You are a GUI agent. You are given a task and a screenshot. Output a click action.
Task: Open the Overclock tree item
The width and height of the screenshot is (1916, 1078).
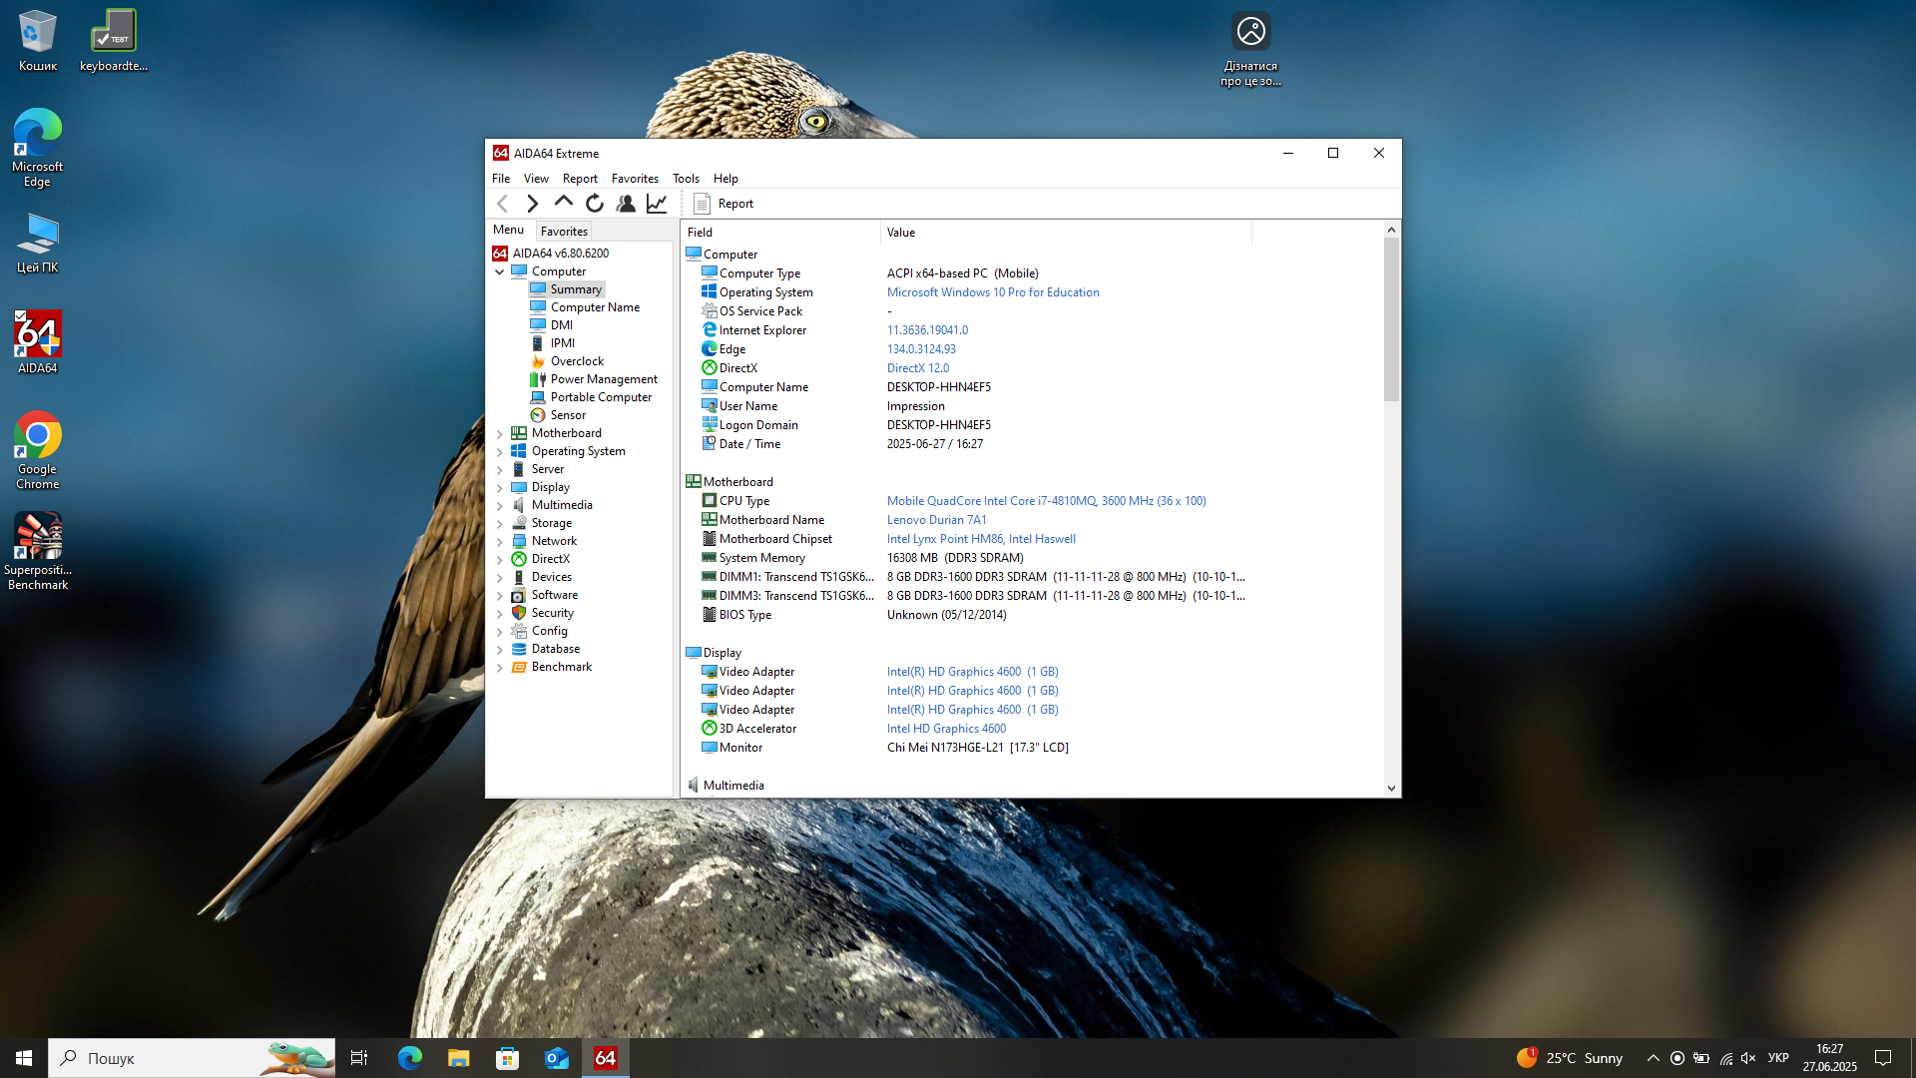click(577, 361)
